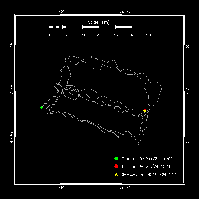Click the green circle in the legend
The image size is (199, 199).
click(x=116, y=158)
